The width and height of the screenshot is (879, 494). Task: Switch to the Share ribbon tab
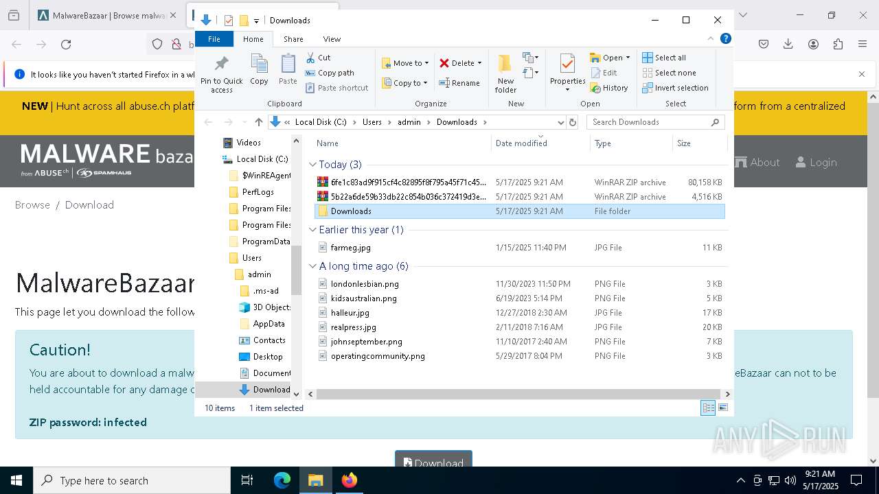(293, 39)
